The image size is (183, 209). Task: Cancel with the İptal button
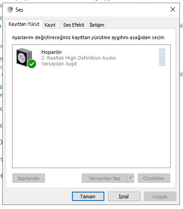coord(124,197)
